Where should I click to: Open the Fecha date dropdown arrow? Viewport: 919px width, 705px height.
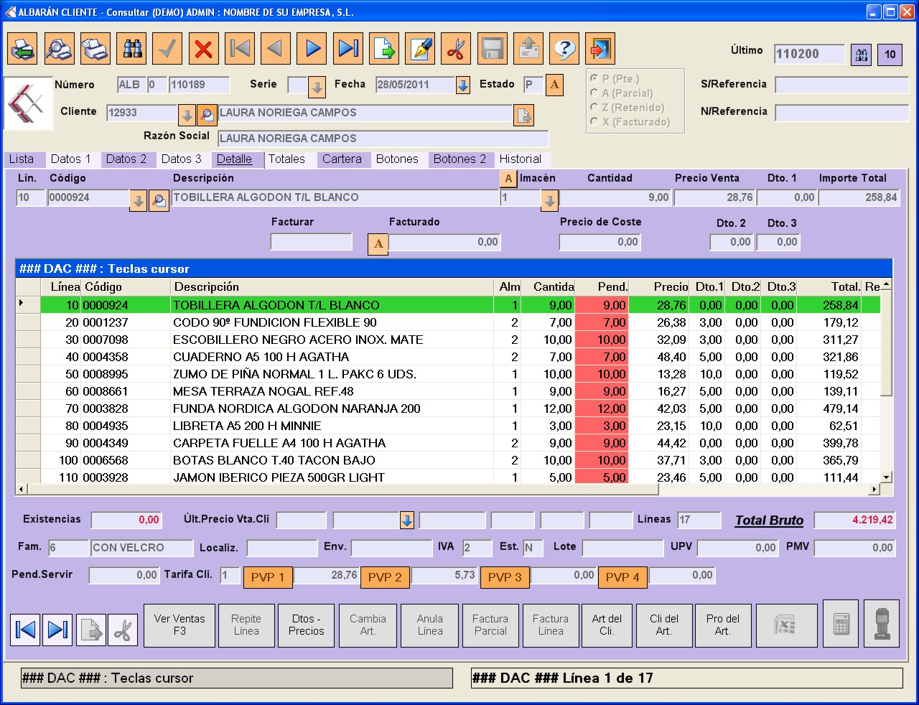[x=463, y=85]
